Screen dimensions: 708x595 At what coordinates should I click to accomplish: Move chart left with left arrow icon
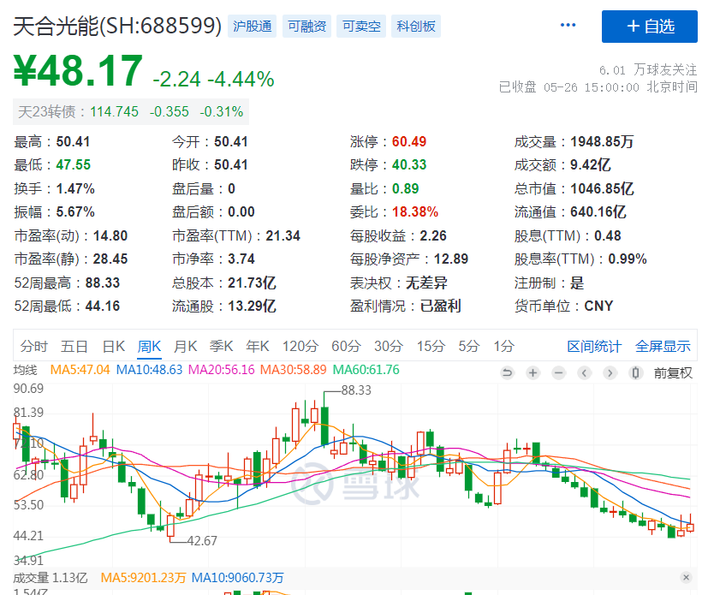tap(584, 373)
